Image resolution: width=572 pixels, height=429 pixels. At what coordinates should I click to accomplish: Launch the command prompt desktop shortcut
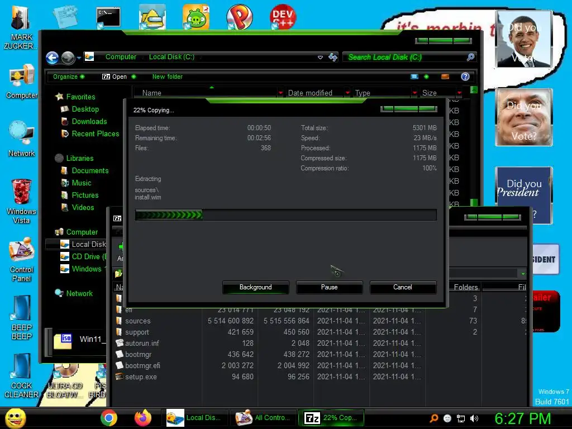click(x=108, y=17)
